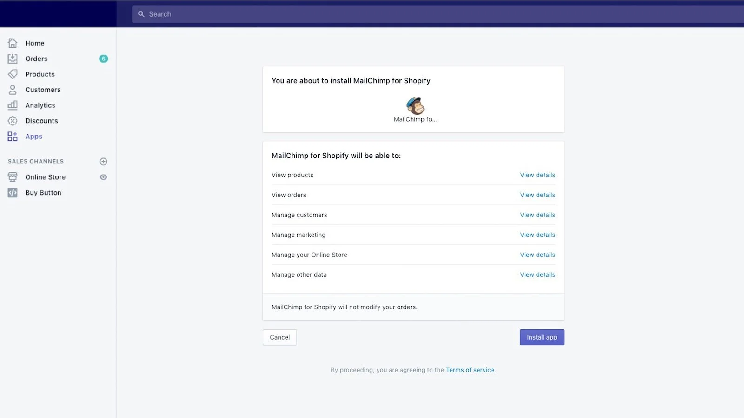Click the Buy Button code icon

click(x=13, y=193)
